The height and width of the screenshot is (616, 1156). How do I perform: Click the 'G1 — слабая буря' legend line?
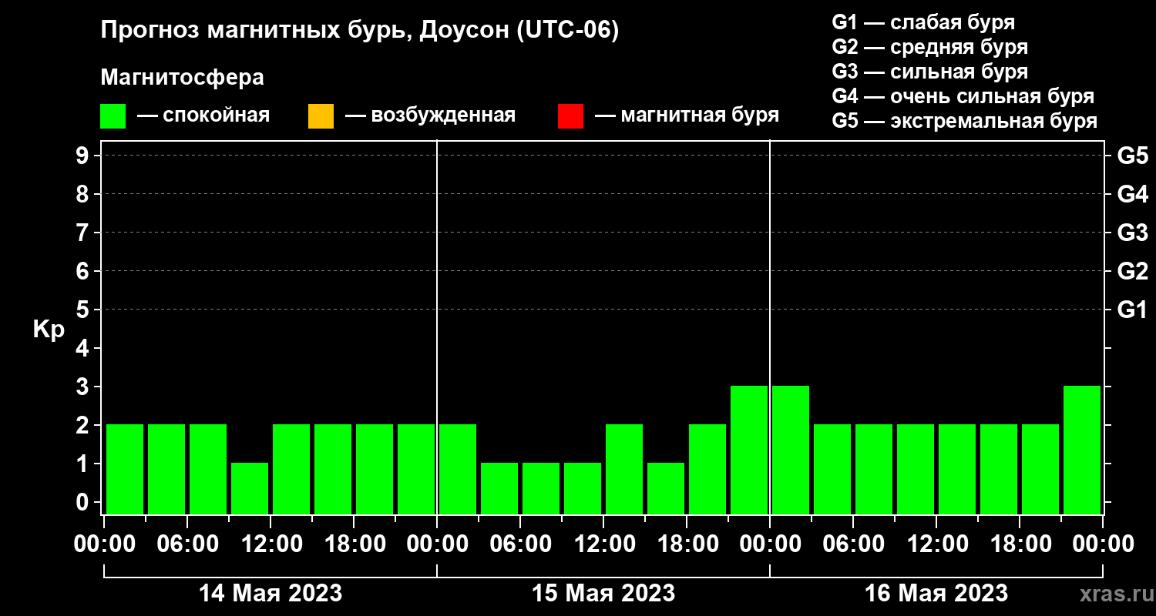click(923, 22)
